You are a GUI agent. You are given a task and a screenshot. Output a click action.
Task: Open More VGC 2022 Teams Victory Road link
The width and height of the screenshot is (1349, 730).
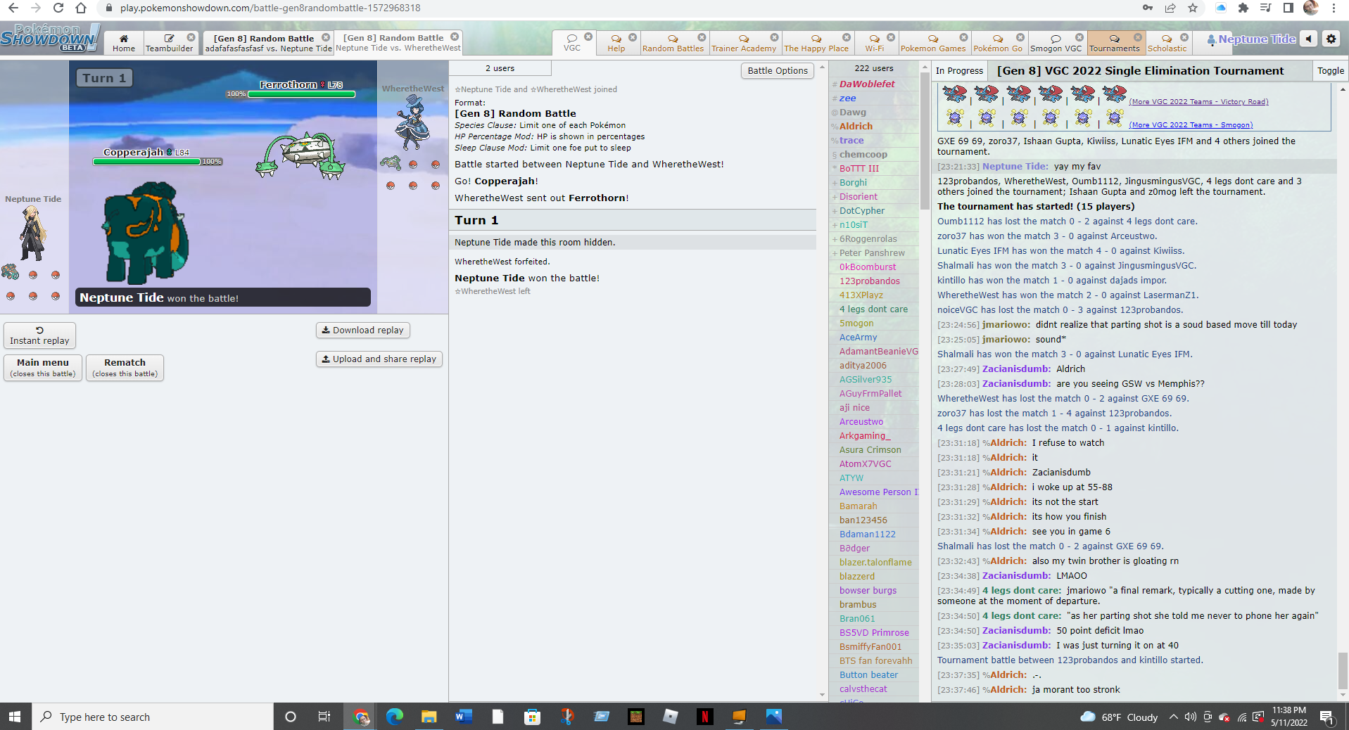1198,102
